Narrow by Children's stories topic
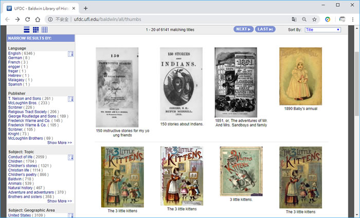Screen dimensions: 360x218 23,166
